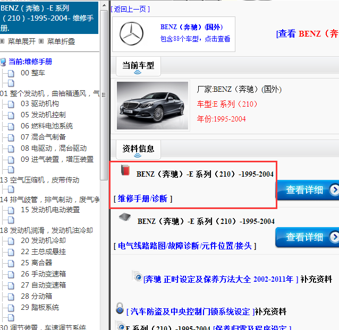Open 13 空气压缩机，皮带传动
Viewport: 339px width, 330px height.
[39, 180]
